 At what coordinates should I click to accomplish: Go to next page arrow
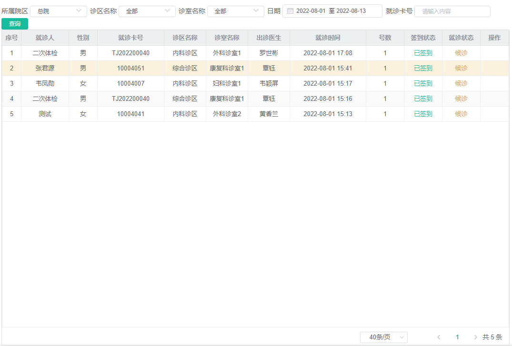[x=475, y=337]
